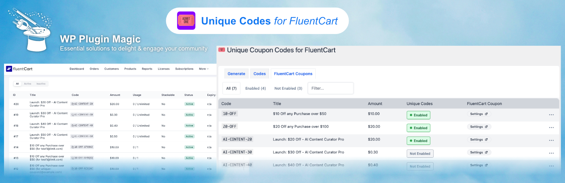Select the Inactive filter in FluentCart coupons list
565x183 pixels.
(41, 84)
